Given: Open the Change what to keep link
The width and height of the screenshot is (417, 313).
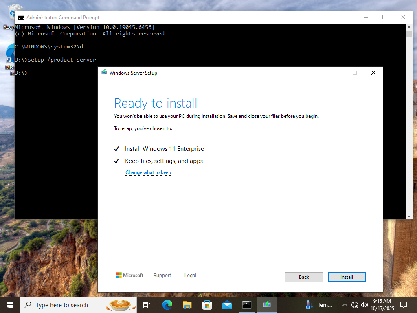Looking at the screenshot, I should coord(148,172).
